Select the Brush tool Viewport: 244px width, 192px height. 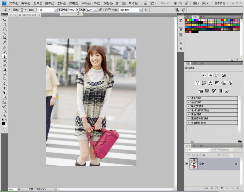4,52
